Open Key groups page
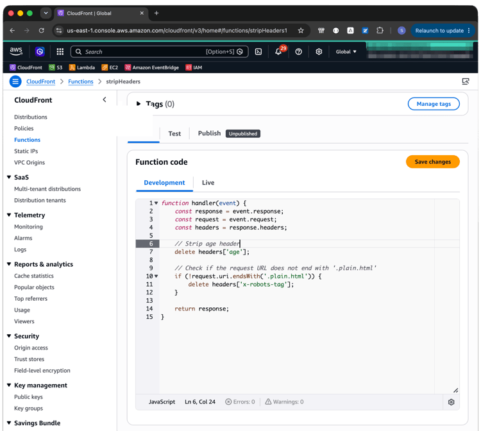The image size is (481, 431). coord(28,409)
